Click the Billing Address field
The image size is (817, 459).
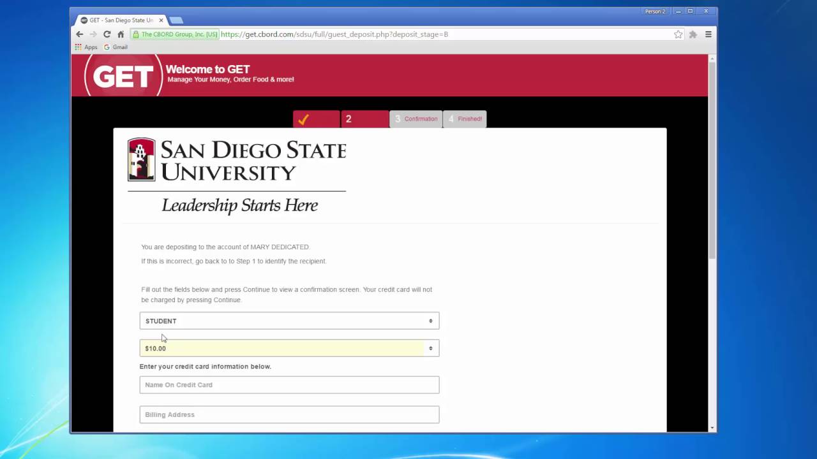pos(289,414)
